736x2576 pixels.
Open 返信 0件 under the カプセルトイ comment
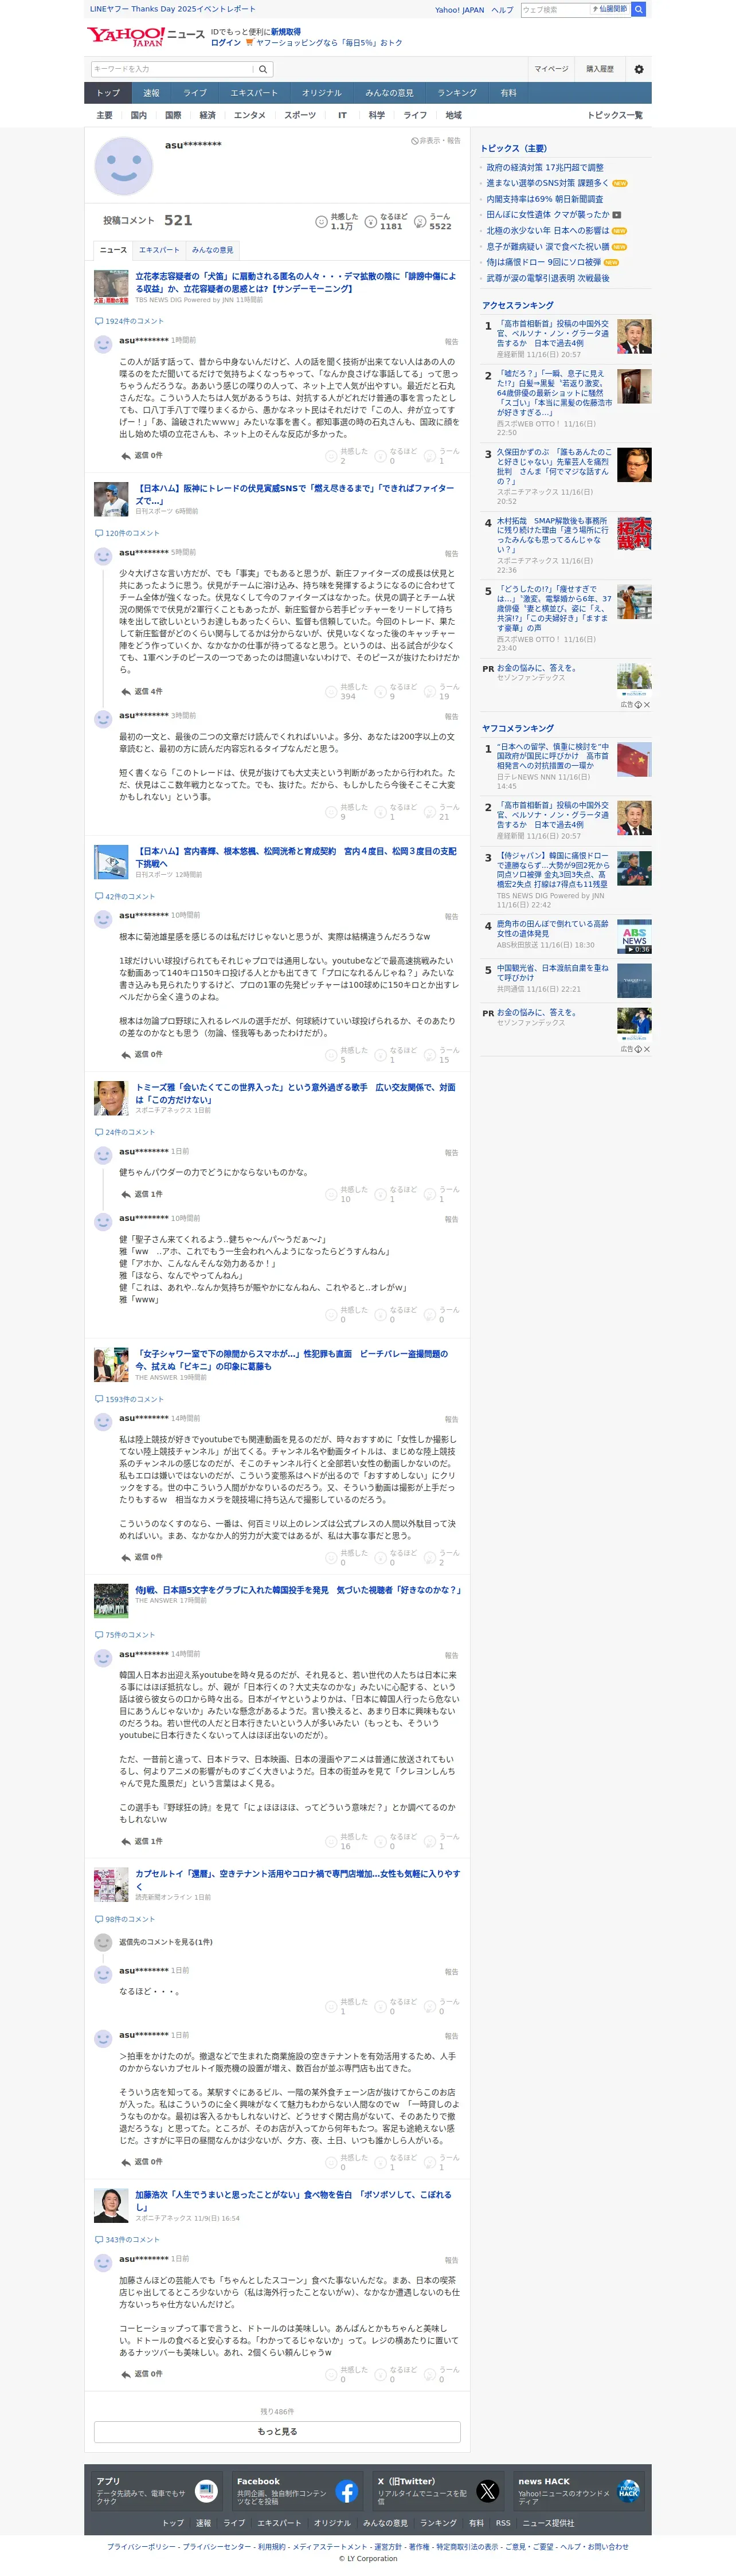tap(141, 2162)
